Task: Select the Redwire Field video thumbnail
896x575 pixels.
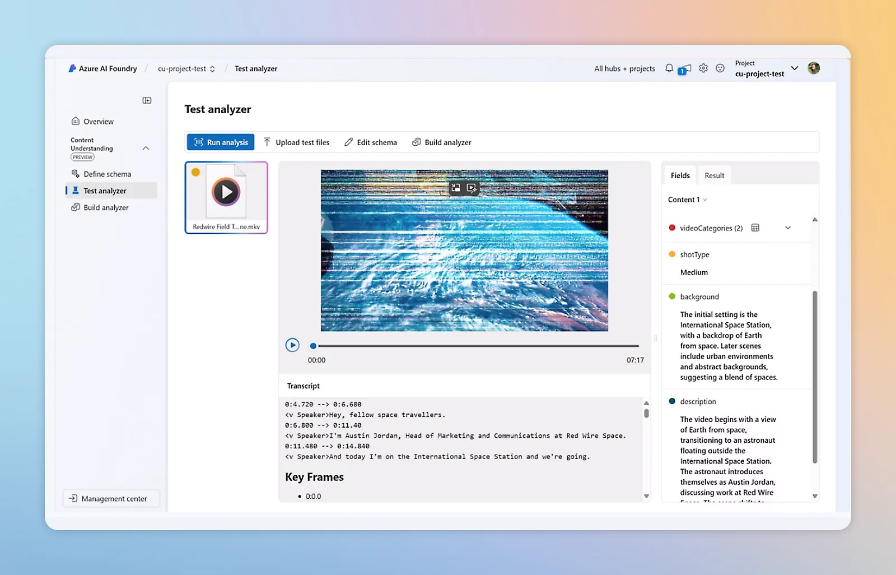Action: 226,197
